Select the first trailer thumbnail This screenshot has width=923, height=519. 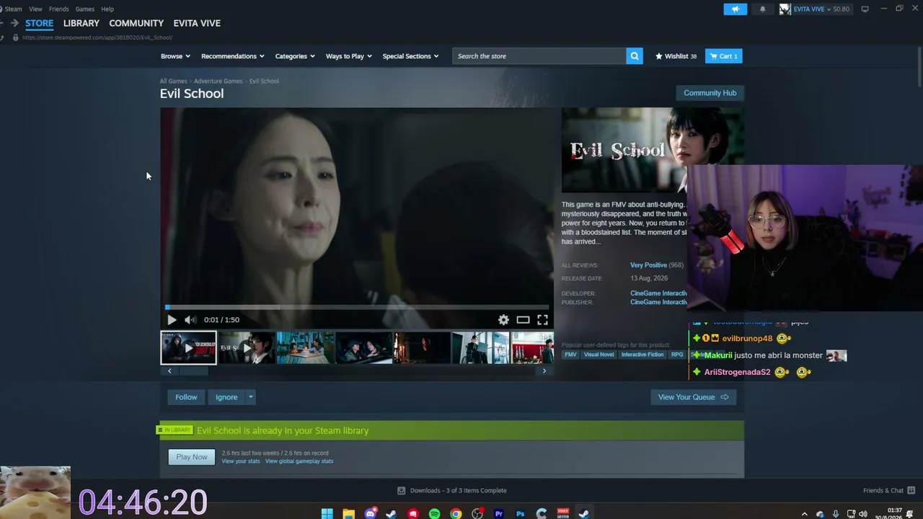[188, 348]
